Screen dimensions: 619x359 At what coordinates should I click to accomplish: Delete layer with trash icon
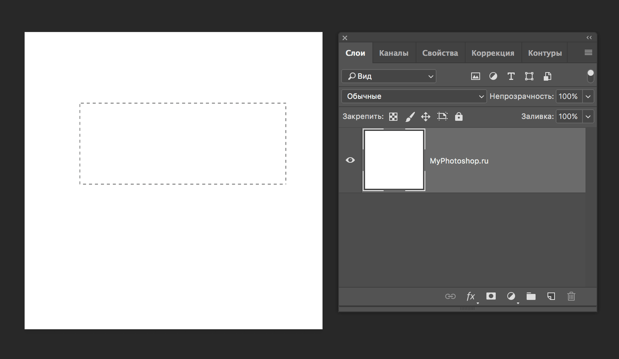571,296
